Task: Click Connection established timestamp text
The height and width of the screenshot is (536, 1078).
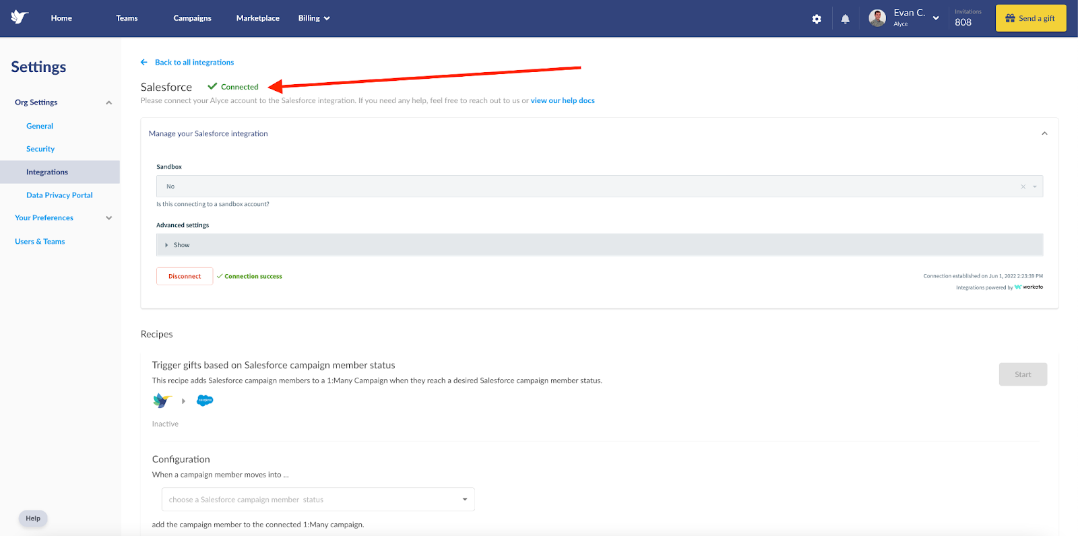Action: click(x=983, y=276)
